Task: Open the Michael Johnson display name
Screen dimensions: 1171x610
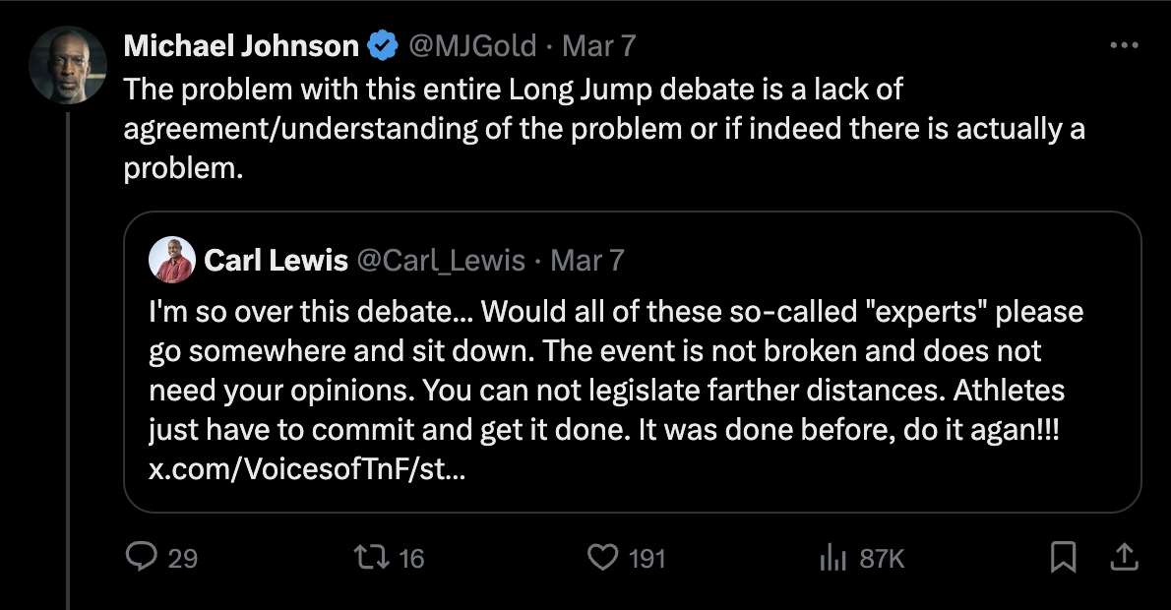Action: tap(241, 45)
